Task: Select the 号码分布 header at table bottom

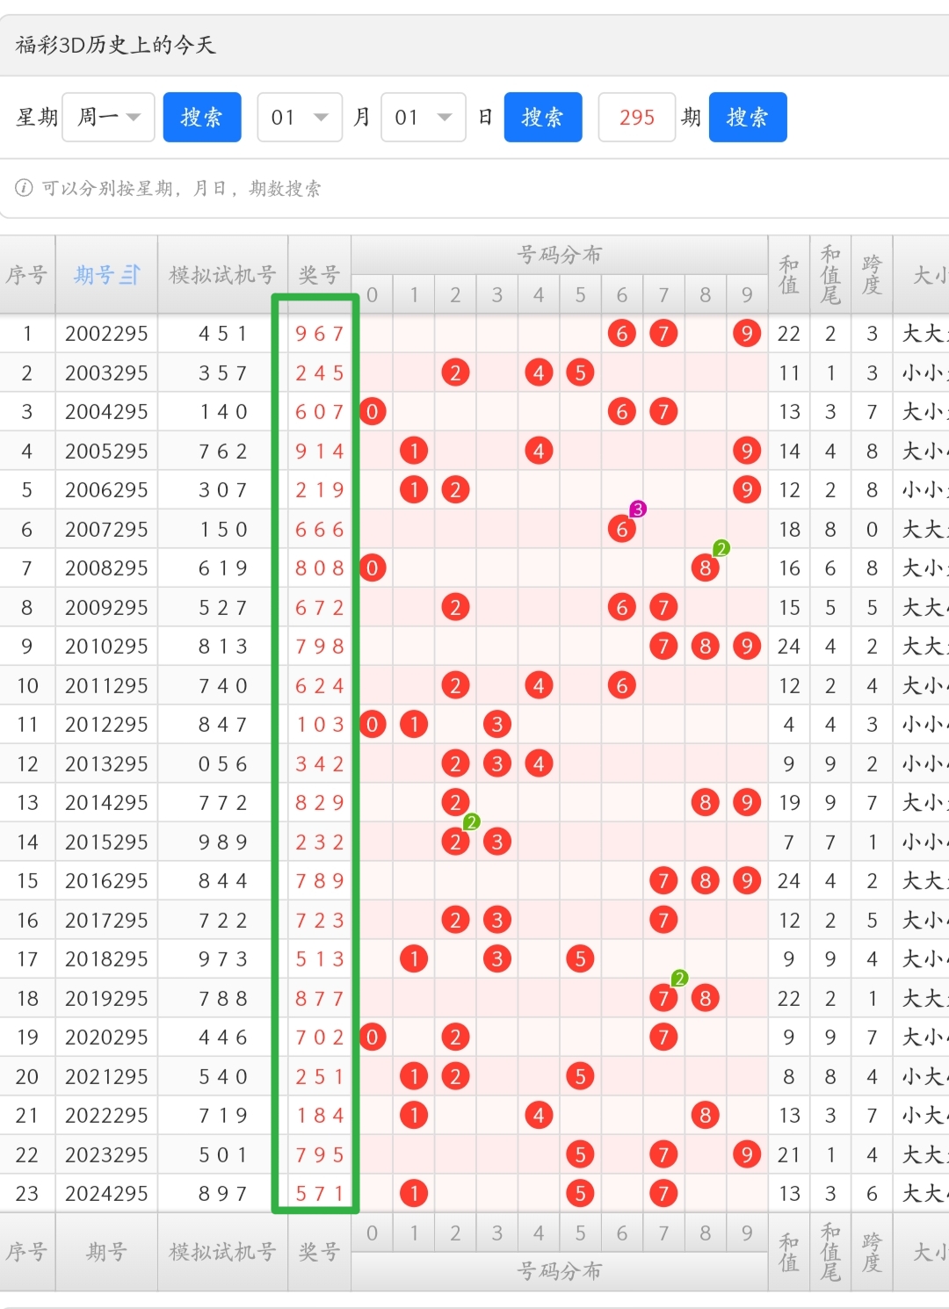Action: [x=559, y=1270]
